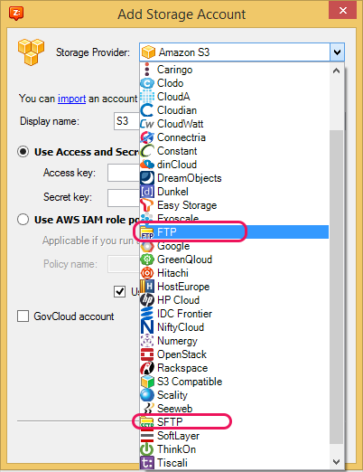Click the Dunkel icon
363x472 pixels.
pyautogui.click(x=147, y=192)
